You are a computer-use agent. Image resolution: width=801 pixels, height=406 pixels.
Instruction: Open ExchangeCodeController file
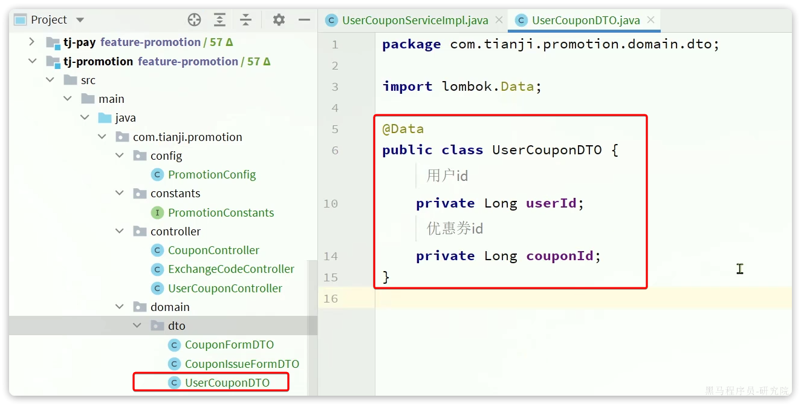tap(231, 269)
